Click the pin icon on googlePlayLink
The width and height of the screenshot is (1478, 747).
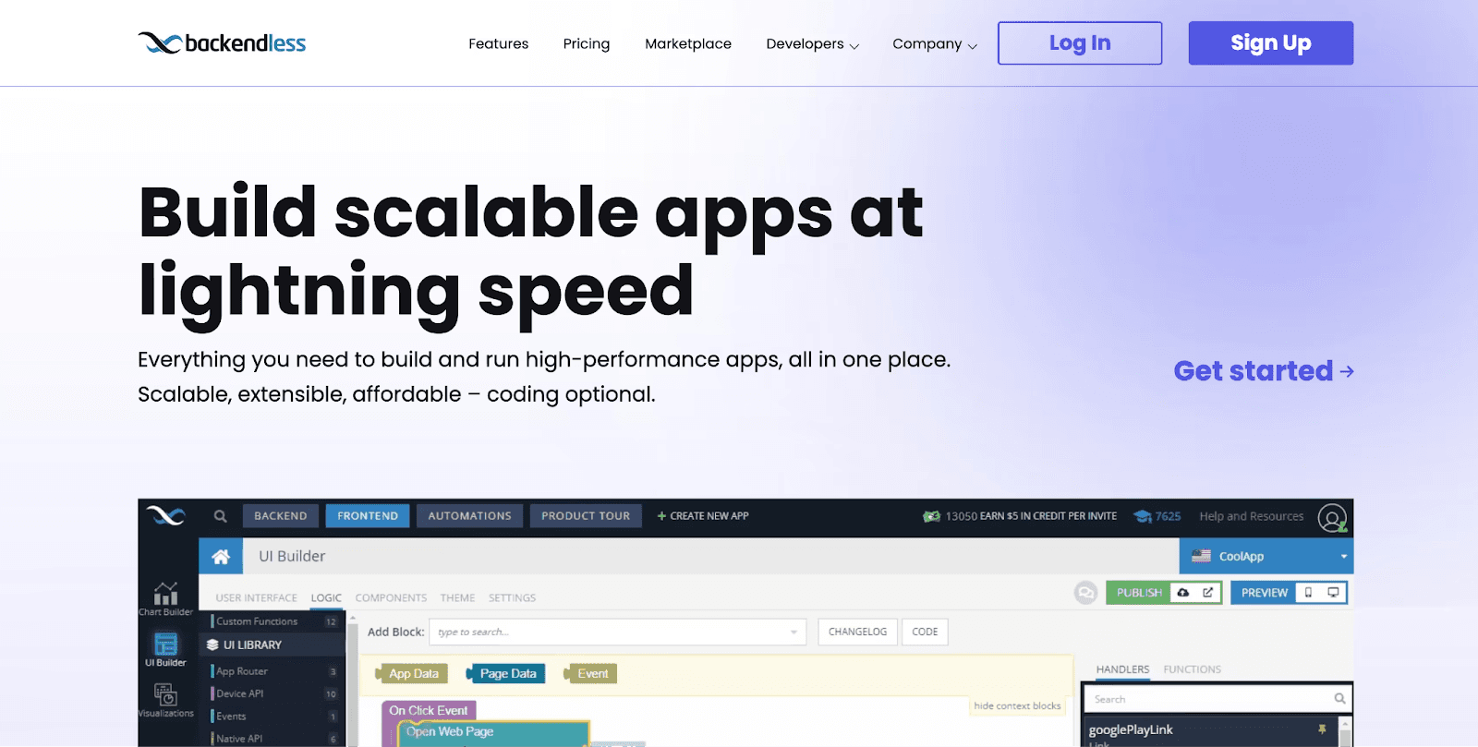1322,729
